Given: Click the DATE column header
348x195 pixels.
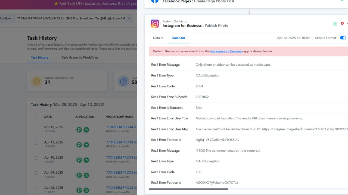Looking at the screenshot, I should pyautogui.click(x=48, y=117).
